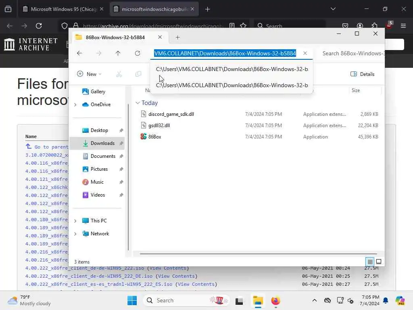Expand the OneDrive tree node
Screen dimensions: 413x310
(x=75, y=105)
